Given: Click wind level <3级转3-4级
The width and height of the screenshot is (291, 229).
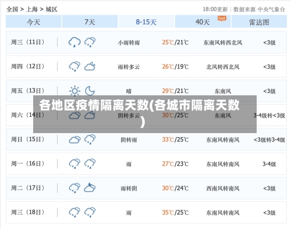Looking at the screenshot, I should (x=269, y=140).
